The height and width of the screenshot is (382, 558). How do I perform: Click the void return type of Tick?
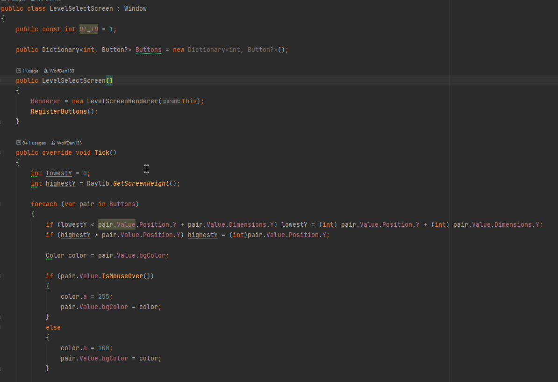(83, 152)
